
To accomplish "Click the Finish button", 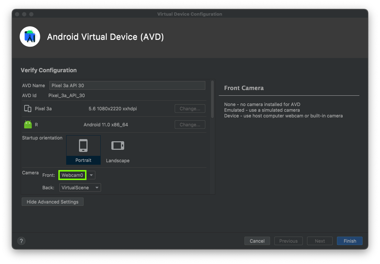I will [x=349, y=241].
